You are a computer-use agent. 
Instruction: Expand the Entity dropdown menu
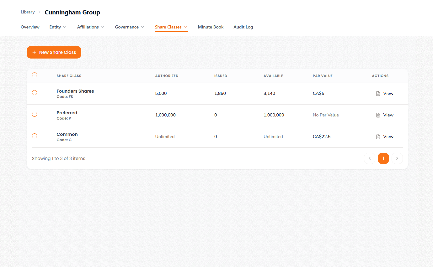tap(58, 27)
